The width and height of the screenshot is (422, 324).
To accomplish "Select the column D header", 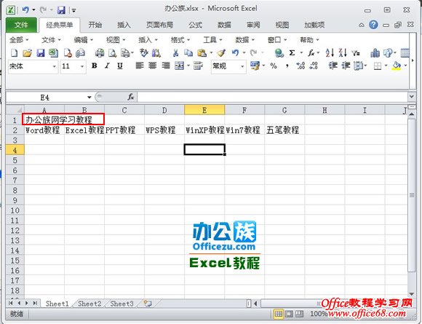I will [x=164, y=110].
